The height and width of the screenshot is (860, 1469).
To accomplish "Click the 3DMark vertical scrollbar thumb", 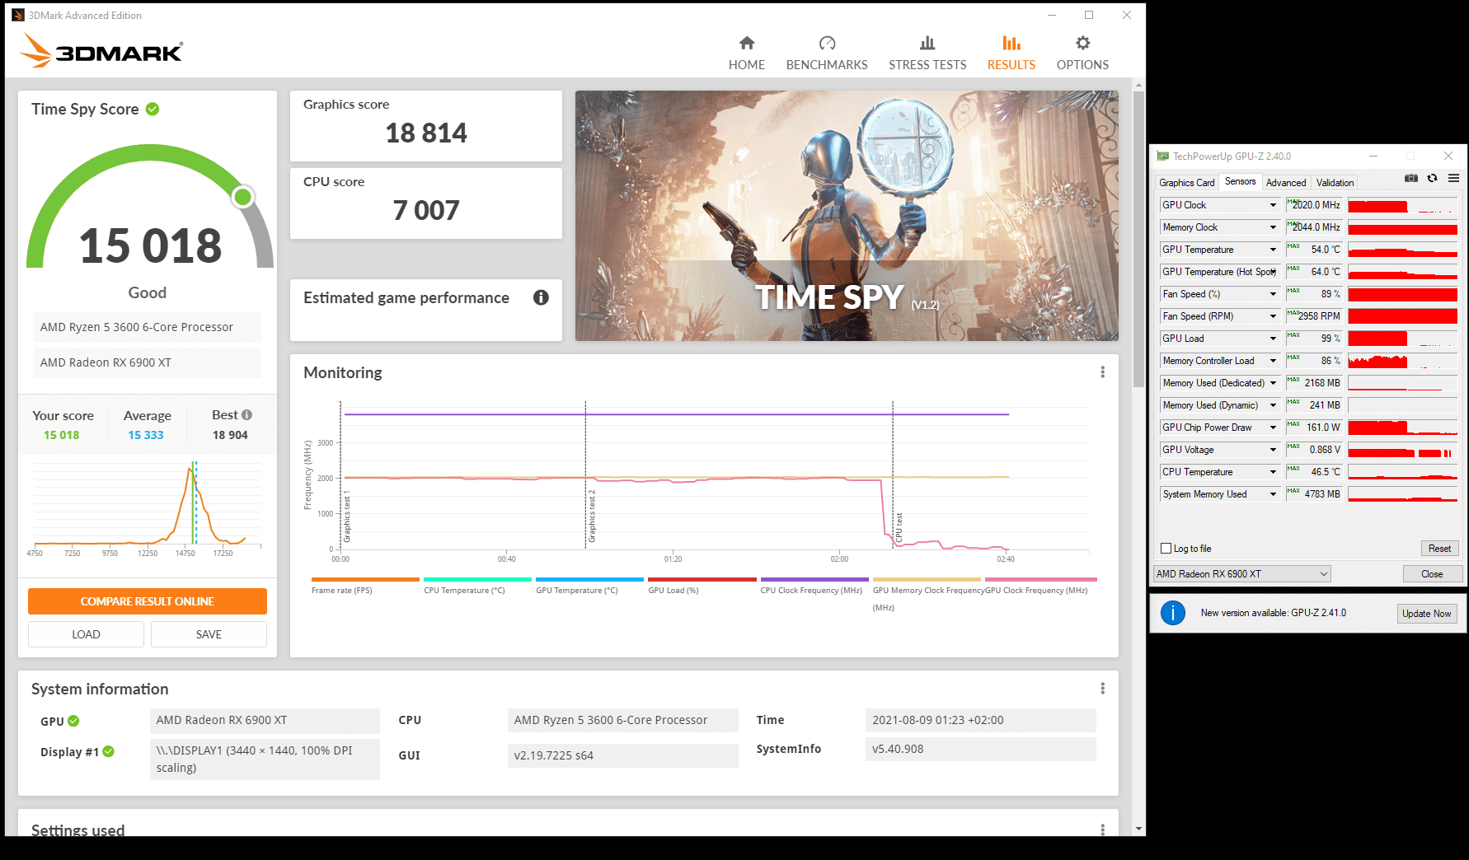I will 1138,239.
